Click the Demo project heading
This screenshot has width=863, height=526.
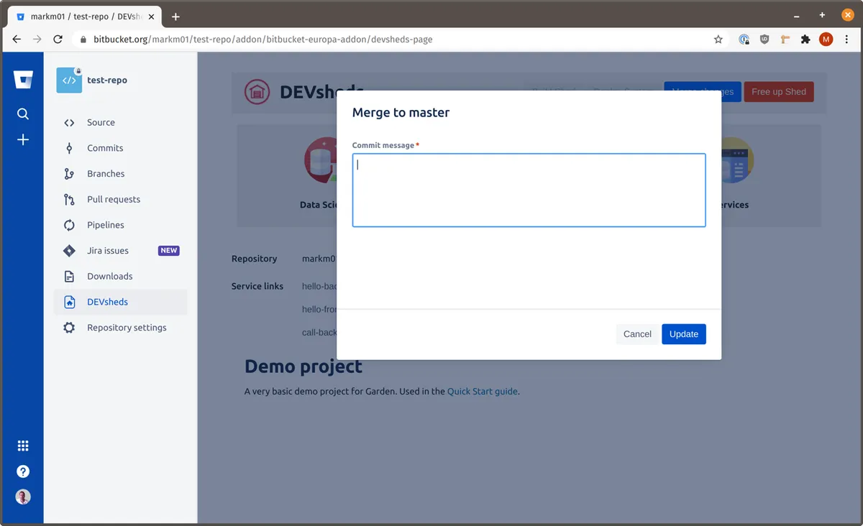303,366
